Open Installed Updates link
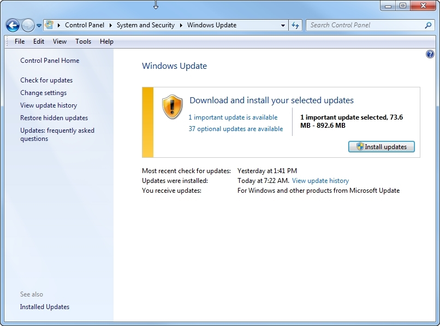Screen dimensions: 440x326 (45, 307)
